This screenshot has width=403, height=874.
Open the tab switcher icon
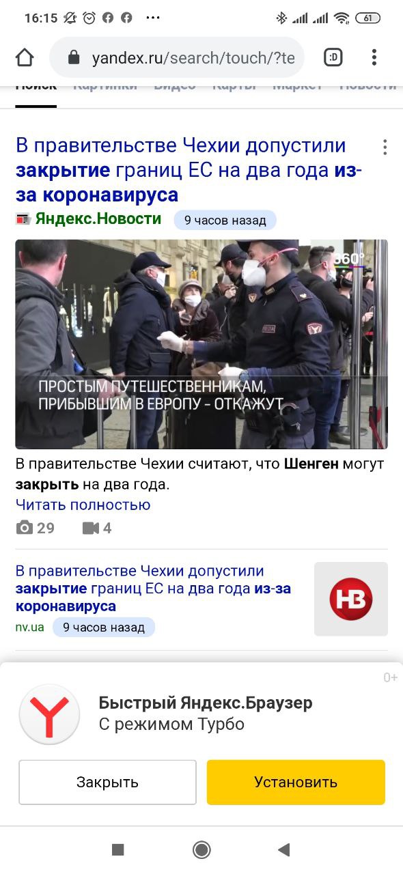pos(333,58)
